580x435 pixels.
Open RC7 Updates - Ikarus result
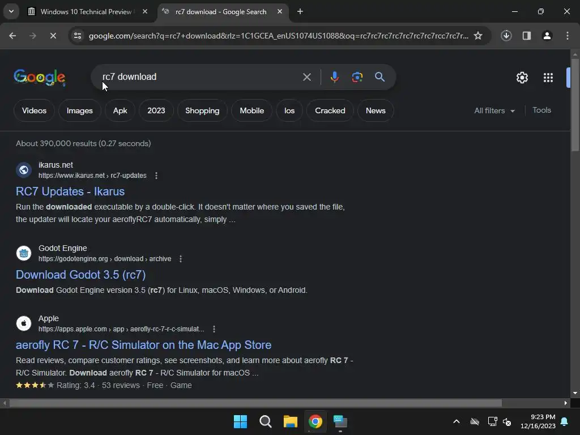(70, 191)
